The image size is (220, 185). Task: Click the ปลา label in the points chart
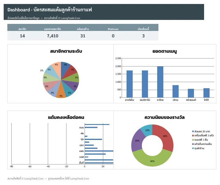[x=82, y=145]
